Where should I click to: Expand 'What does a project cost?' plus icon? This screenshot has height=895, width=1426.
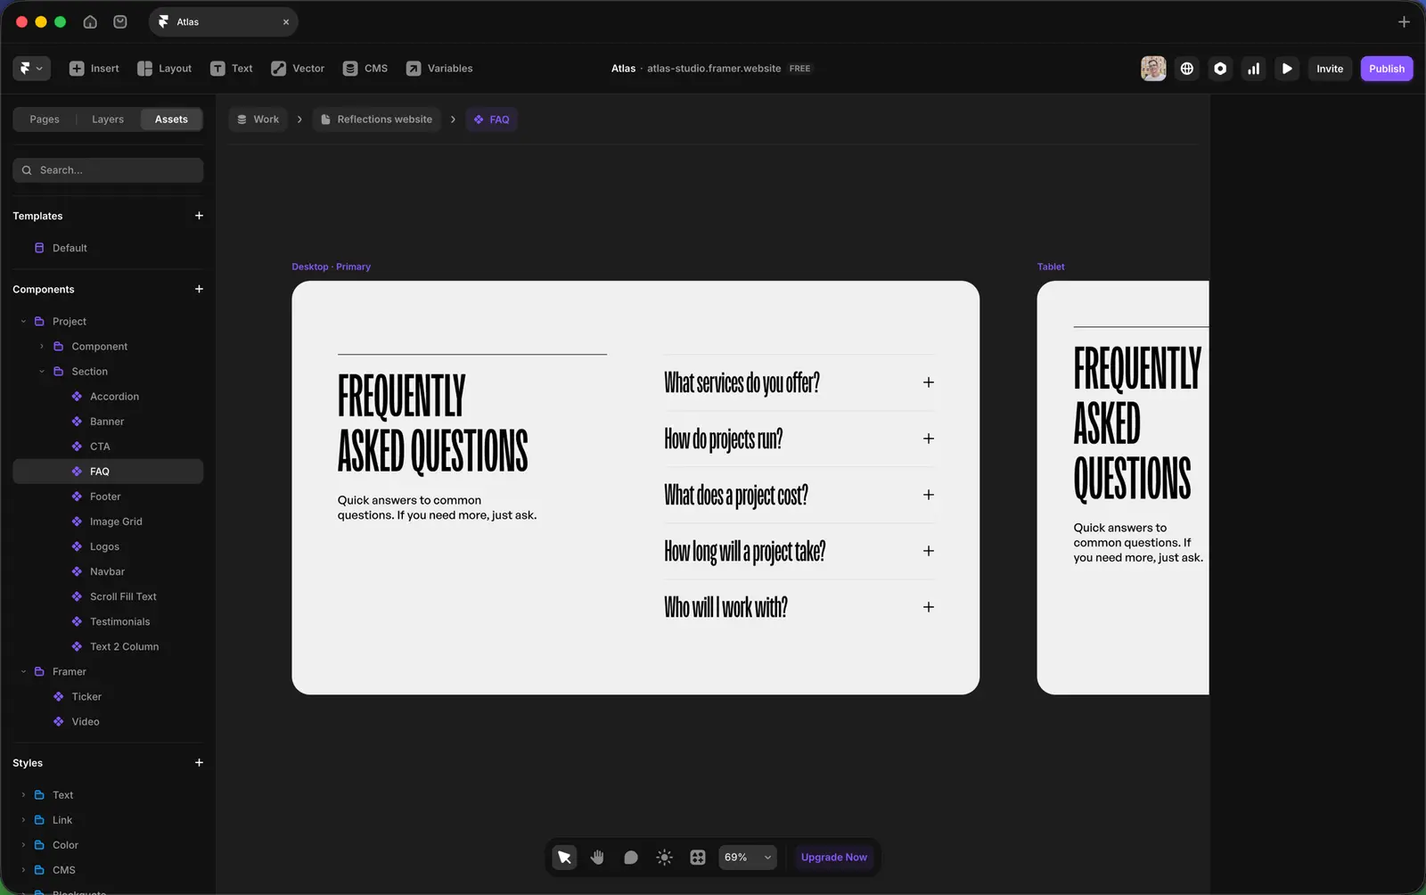coord(928,495)
